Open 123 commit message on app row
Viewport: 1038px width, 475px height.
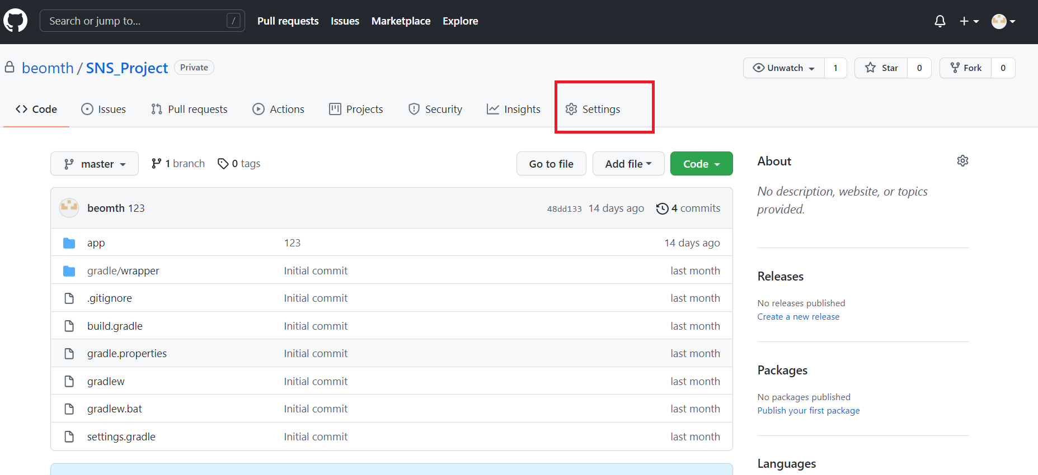(292, 243)
